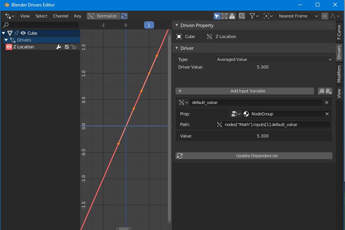Image resolution: width=345 pixels, height=230 pixels.
Task: Select the Drivers row label
Action: [24, 40]
